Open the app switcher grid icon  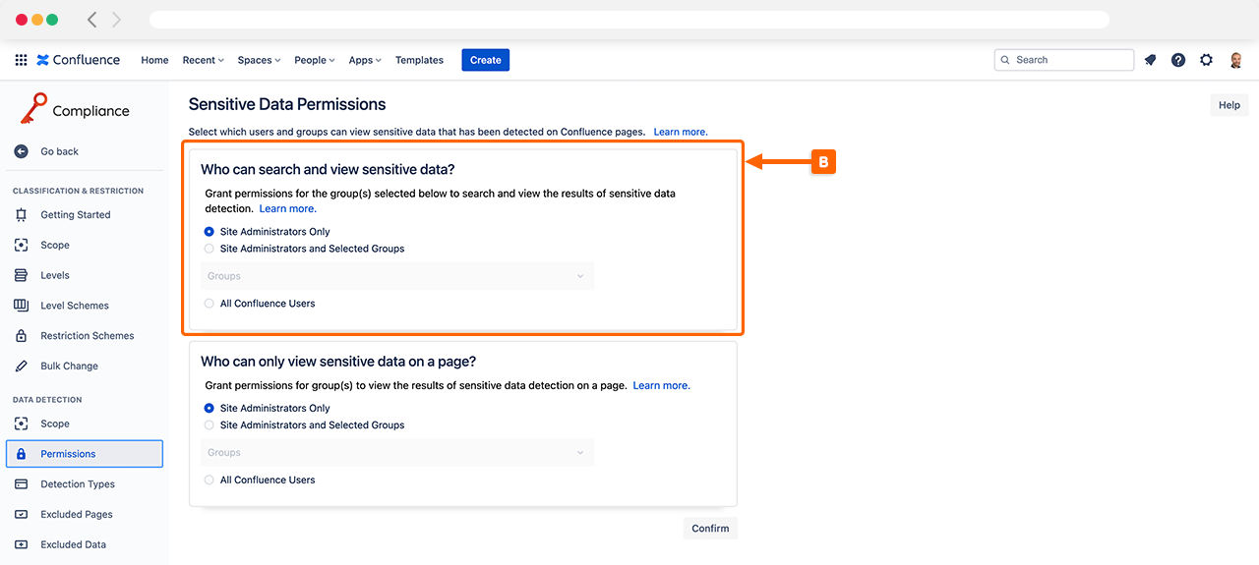click(x=21, y=60)
